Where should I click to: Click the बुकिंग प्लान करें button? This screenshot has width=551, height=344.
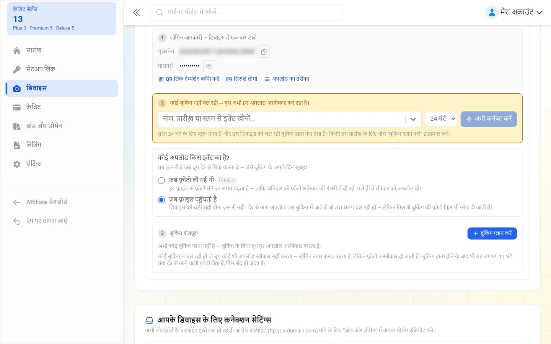[x=492, y=234]
